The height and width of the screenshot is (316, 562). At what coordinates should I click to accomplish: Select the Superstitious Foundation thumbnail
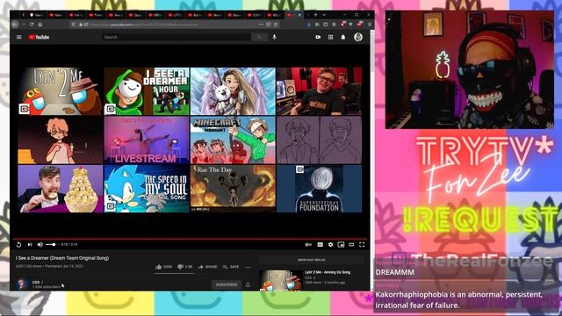pyautogui.click(x=320, y=189)
